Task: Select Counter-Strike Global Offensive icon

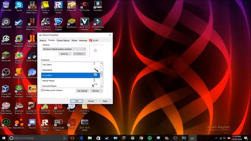Action: [32, 91]
